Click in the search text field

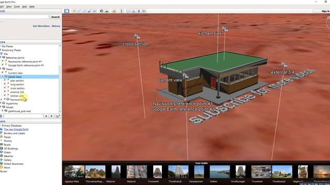(x=24, y=17)
